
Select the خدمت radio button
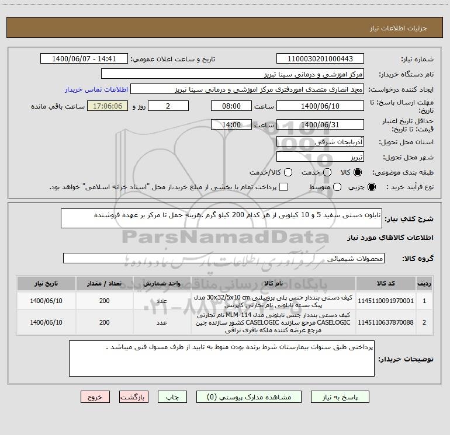327,172
